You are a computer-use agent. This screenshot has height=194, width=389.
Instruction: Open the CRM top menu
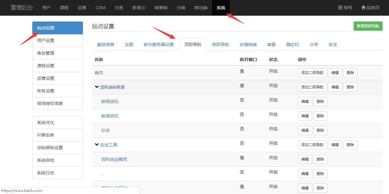tap(100, 8)
